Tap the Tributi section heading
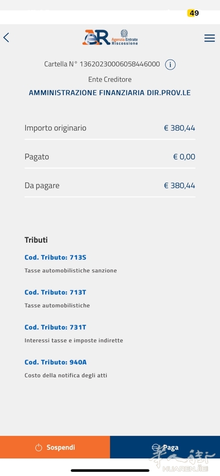Screen dimensions: 220x476 36,240
